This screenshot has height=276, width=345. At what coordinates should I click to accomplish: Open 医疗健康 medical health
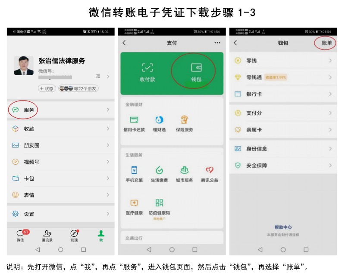pyautogui.click(x=134, y=207)
